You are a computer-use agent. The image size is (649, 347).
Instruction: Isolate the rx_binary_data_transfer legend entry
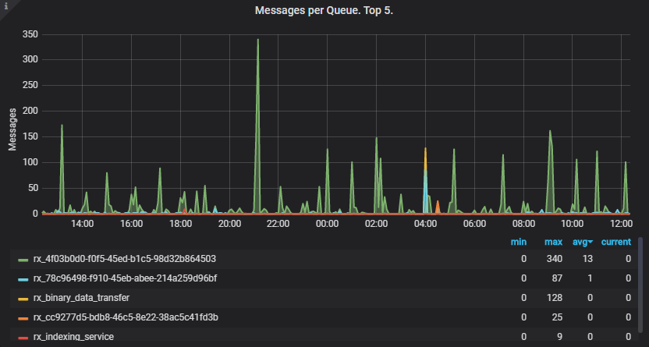pos(81,298)
